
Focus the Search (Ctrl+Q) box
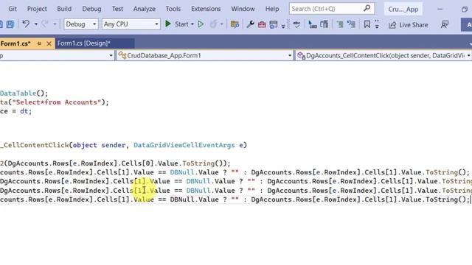pos(332,9)
